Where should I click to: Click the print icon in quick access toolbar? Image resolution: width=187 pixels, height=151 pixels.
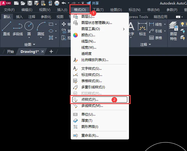[57, 3]
